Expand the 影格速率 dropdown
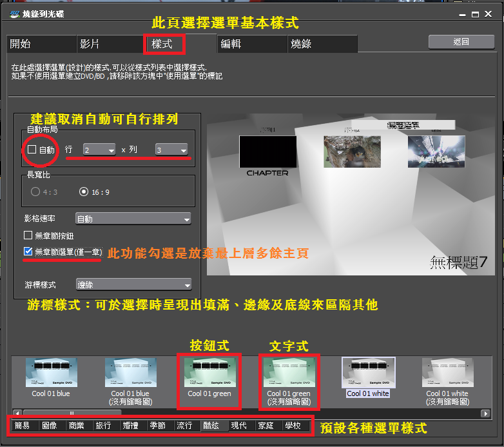Image resolution: width=504 pixels, height=447 pixels. click(133, 219)
